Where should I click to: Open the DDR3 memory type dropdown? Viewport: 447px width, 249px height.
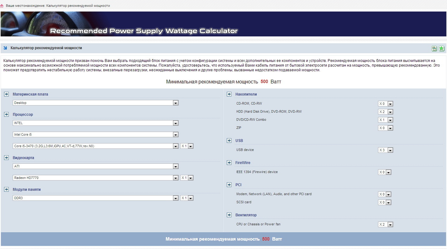click(x=96, y=198)
